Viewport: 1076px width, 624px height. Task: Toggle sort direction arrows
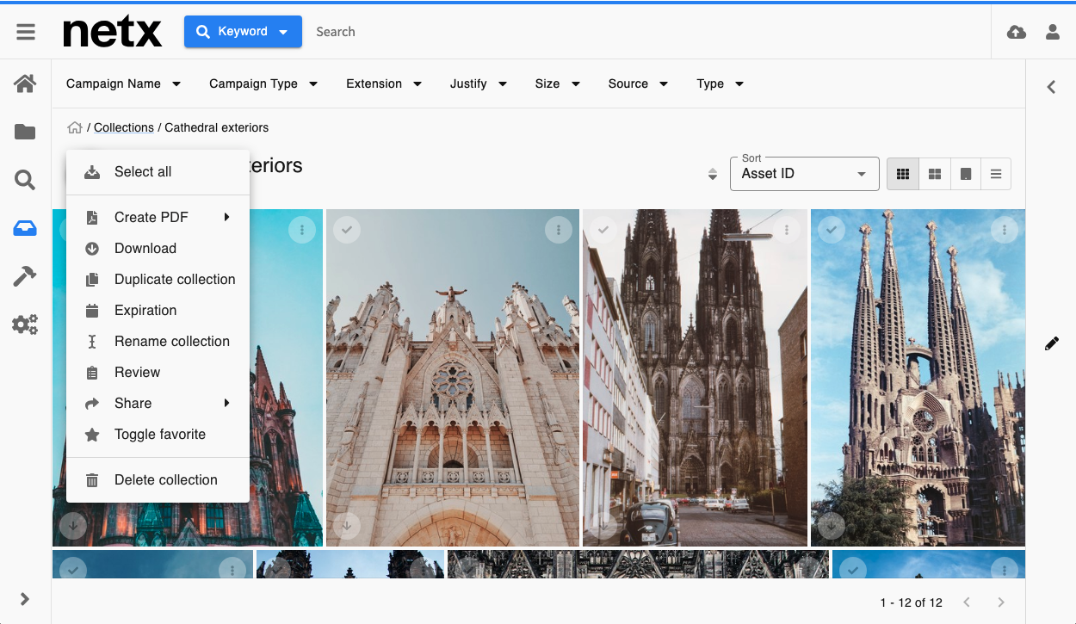pyautogui.click(x=713, y=174)
